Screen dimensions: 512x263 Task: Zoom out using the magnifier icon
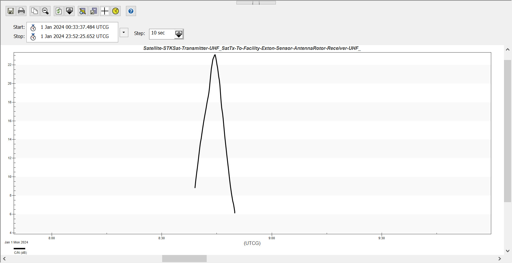coord(45,11)
